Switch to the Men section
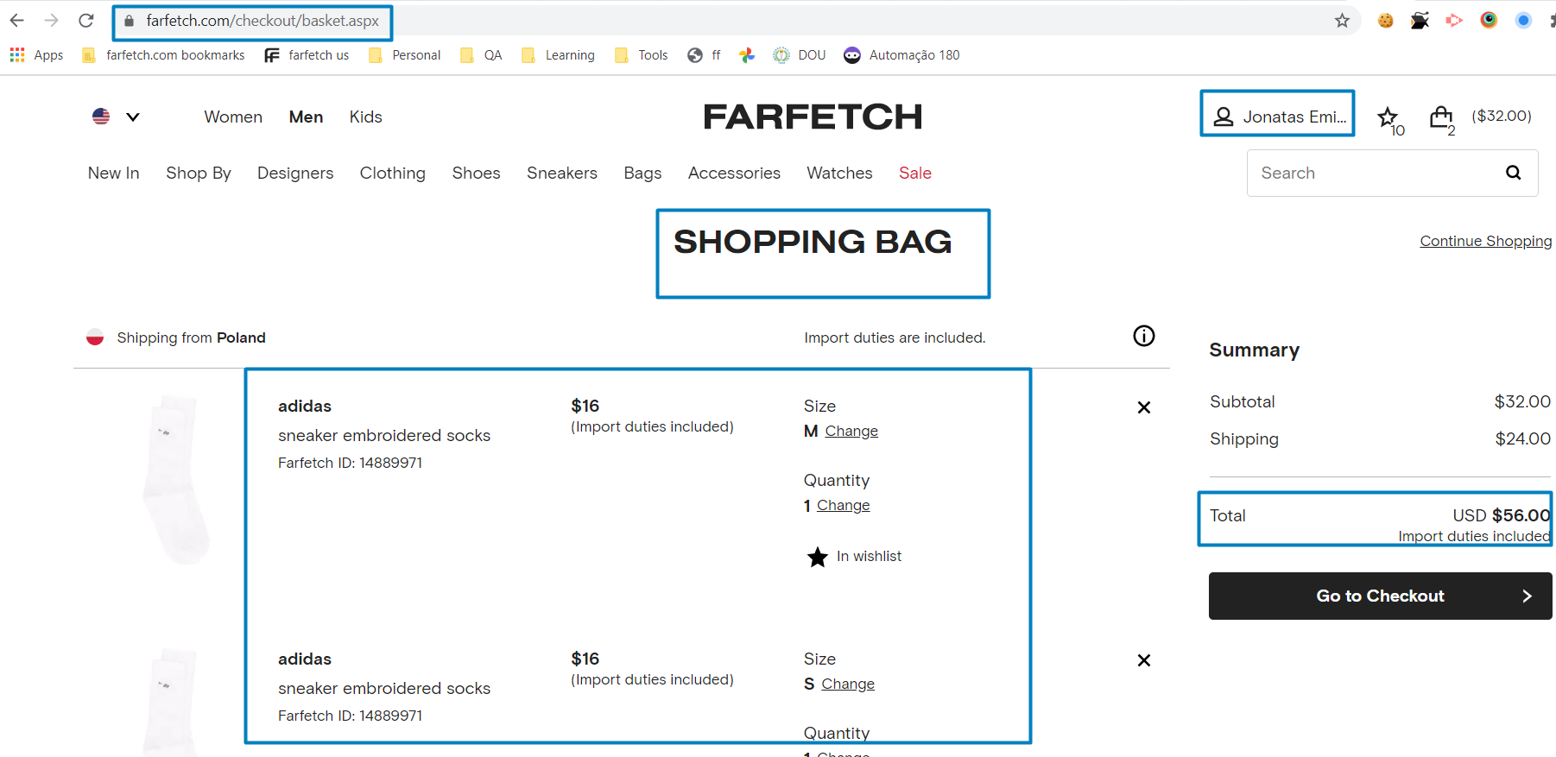This screenshot has height=757, width=1556. click(x=306, y=117)
